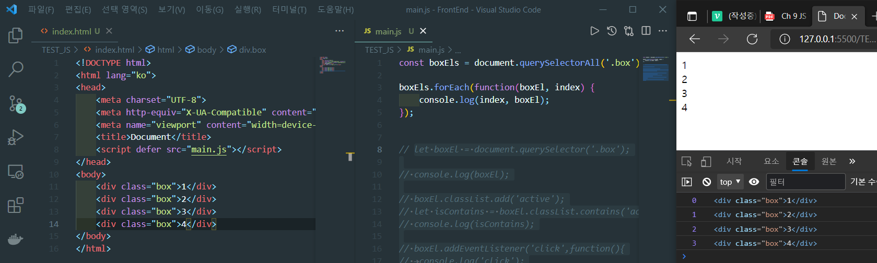Toggle DevTools console sidebar
This screenshot has width=877, height=263.
click(x=687, y=182)
